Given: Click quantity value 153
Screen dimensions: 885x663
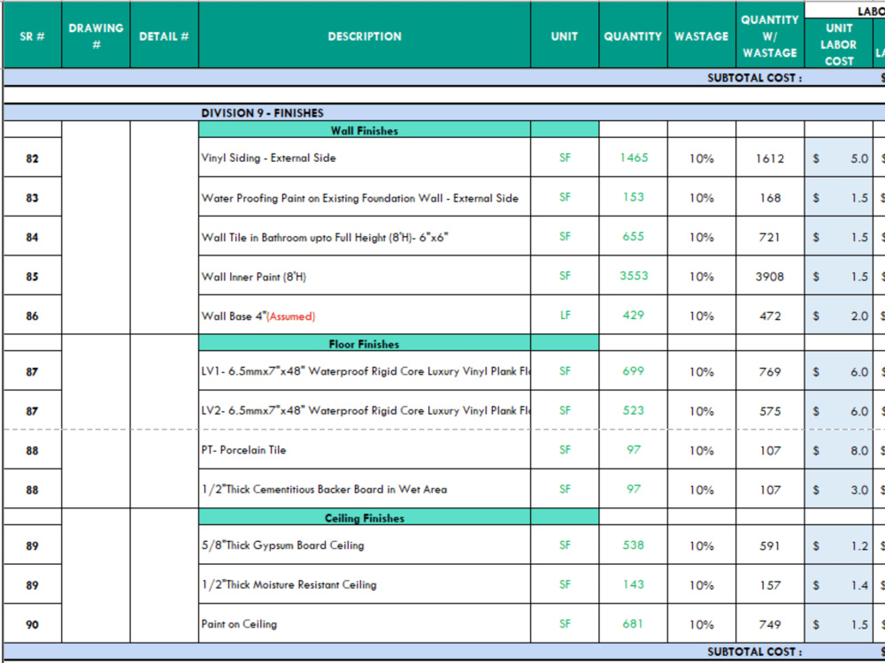Looking at the screenshot, I should tap(634, 197).
